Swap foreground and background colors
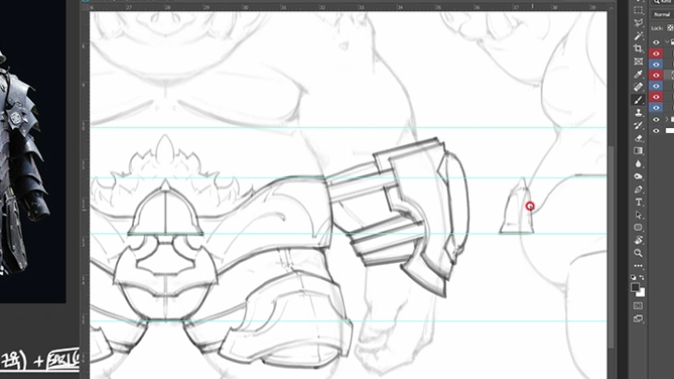The width and height of the screenshot is (674, 379). [642, 277]
